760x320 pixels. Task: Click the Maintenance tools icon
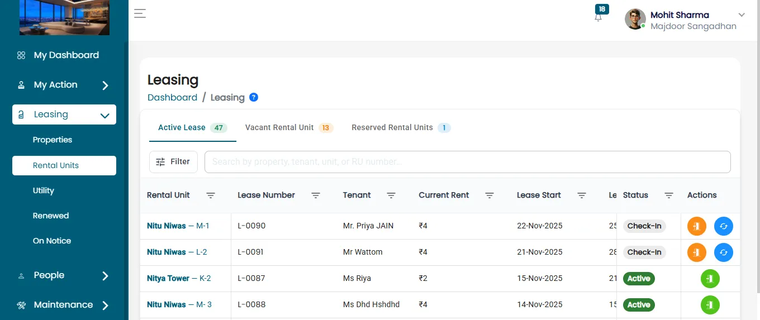tap(21, 305)
